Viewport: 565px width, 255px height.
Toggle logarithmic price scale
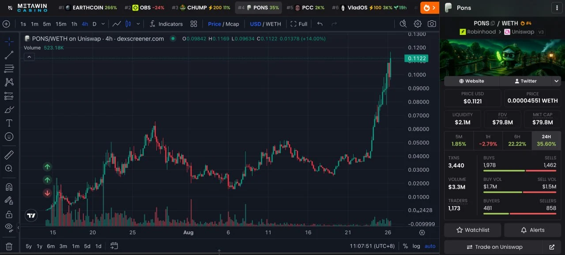coord(416,246)
